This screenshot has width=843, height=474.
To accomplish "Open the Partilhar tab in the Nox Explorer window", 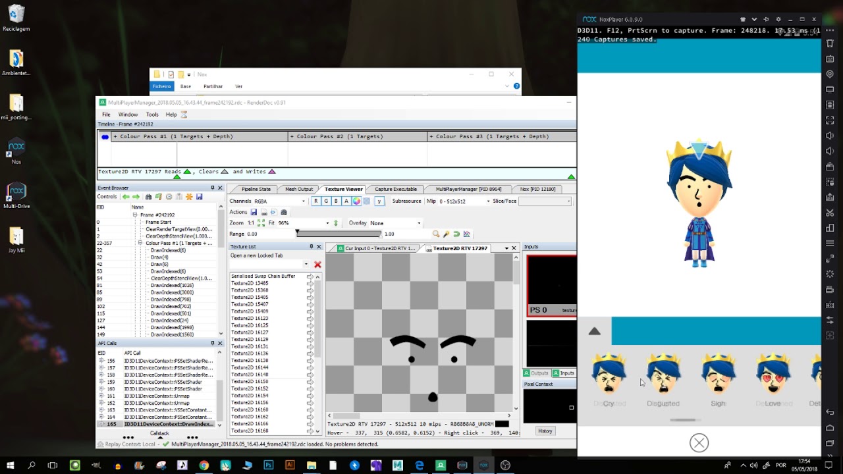I will pyautogui.click(x=213, y=86).
